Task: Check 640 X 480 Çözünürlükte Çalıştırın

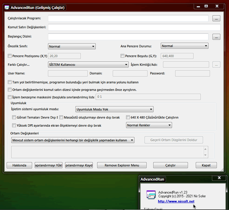Action: click(x=128, y=117)
